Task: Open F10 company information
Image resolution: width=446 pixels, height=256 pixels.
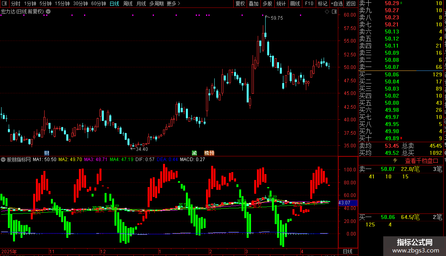Action: [309, 4]
